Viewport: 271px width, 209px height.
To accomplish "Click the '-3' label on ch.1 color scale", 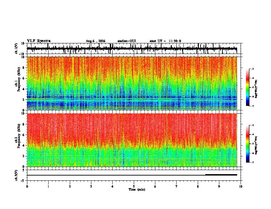I will pyautogui.click(x=252, y=69).
